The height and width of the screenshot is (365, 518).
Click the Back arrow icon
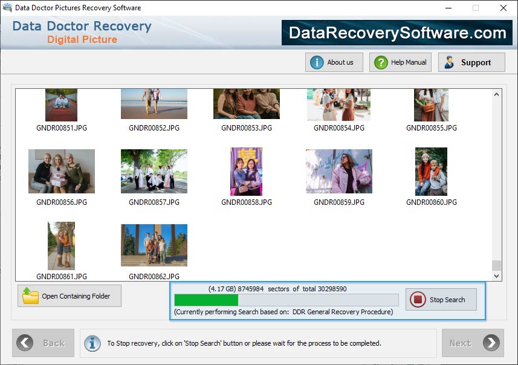24,343
